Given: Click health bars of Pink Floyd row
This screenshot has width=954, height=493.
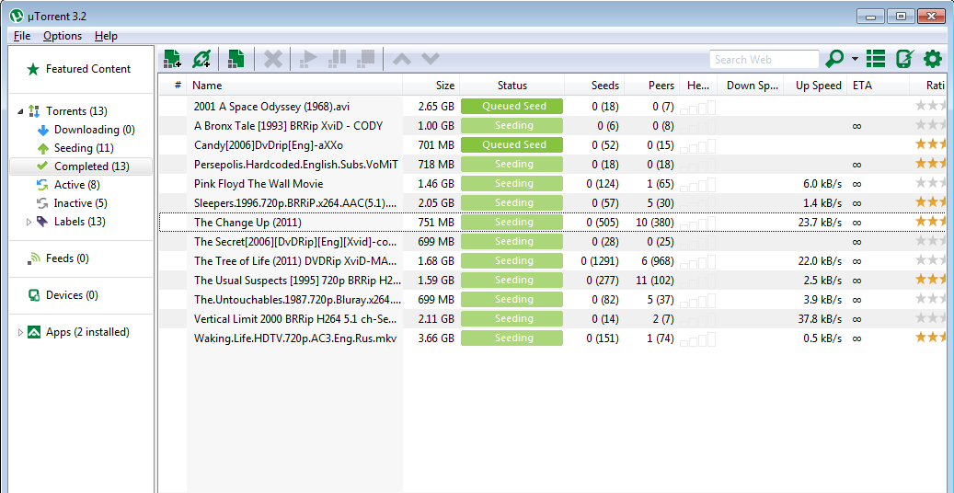Looking at the screenshot, I should coord(698,183).
